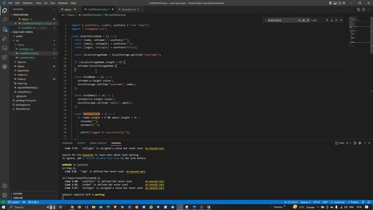
Task: Click the master branch in status bar
Action: [x=14, y=202]
